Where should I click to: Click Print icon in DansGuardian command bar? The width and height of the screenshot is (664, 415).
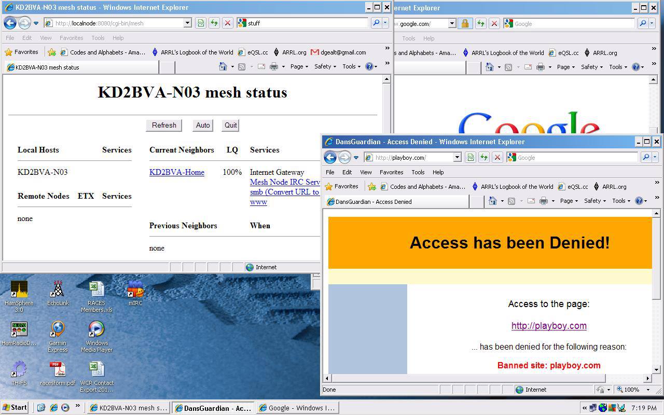click(543, 201)
